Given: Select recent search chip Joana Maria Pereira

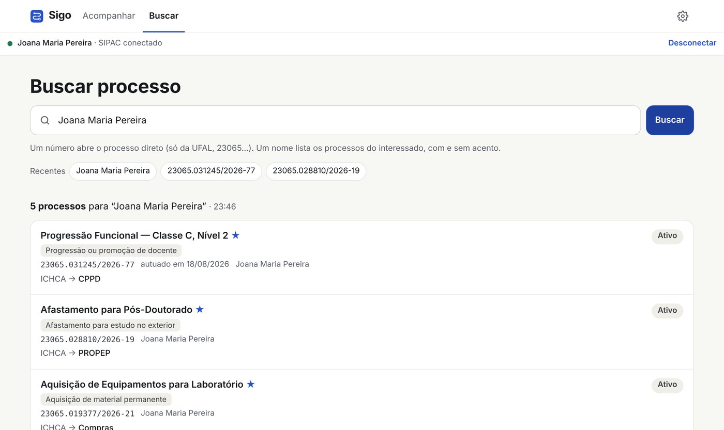Looking at the screenshot, I should click(113, 171).
